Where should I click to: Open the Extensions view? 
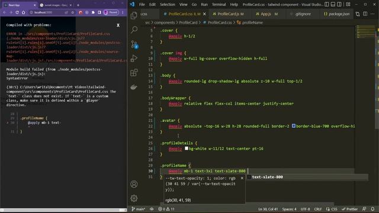point(134,72)
